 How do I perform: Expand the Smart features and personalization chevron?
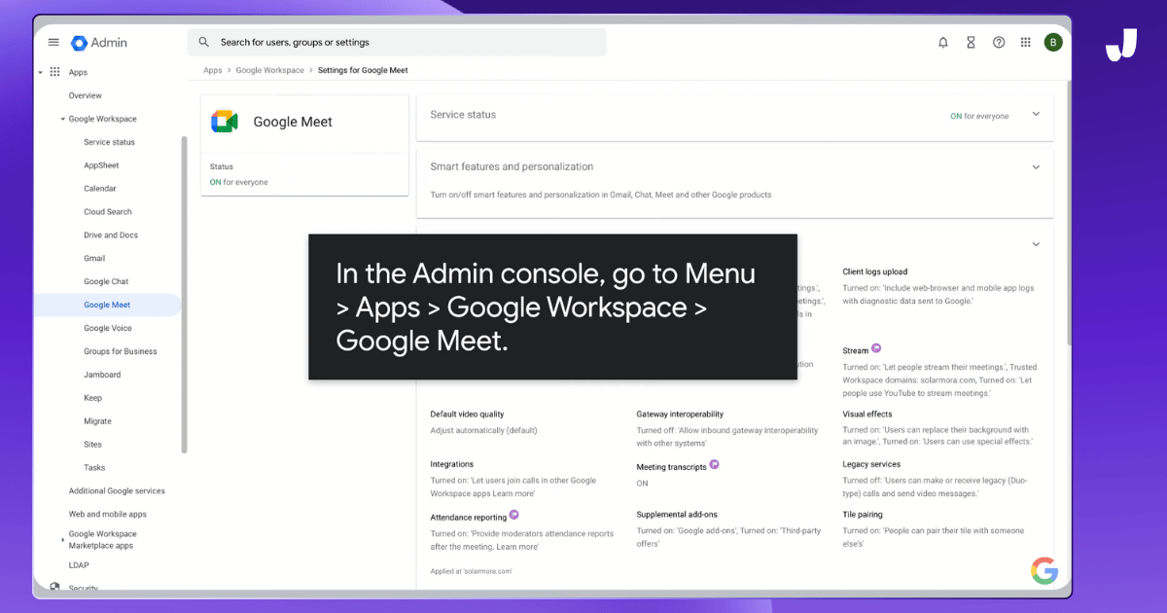click(x=1036, y=166)
